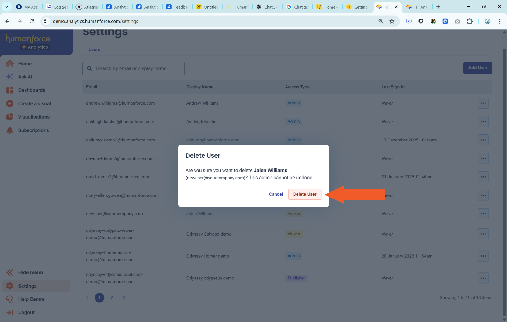Click the Help Centre headset icon
507x322 pixels.
(x=10, y=299)
